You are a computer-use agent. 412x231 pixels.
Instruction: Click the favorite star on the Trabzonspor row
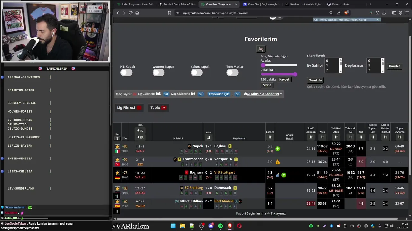tap(117, 159)
